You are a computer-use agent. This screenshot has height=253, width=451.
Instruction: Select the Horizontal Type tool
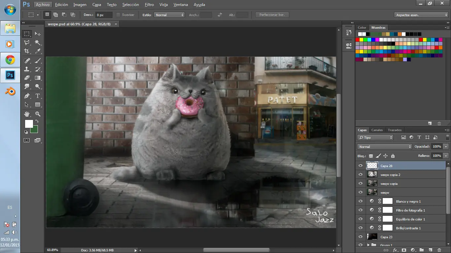point(38,96)
